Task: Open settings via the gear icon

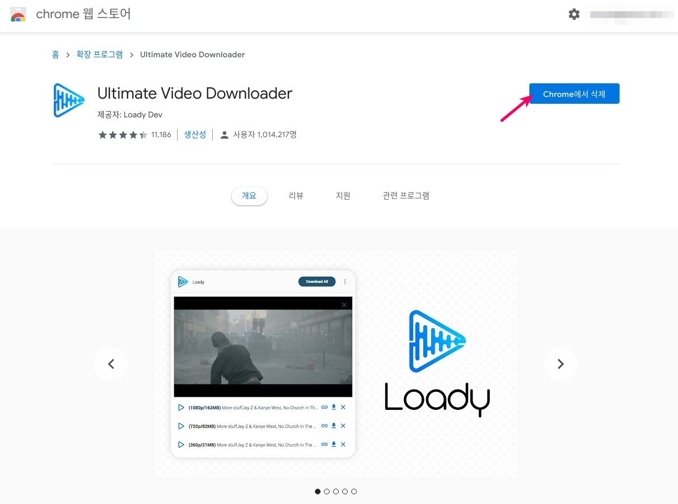Action: pos(574,14)
